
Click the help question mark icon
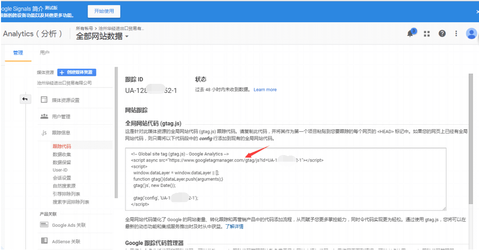442,33
